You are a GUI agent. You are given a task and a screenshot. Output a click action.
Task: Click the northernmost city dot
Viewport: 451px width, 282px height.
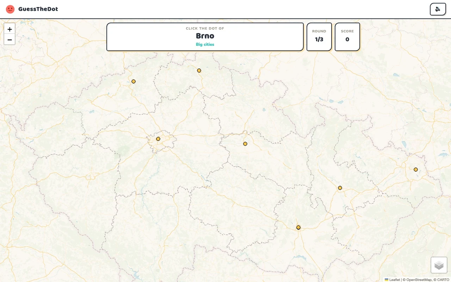pos(199,70)
